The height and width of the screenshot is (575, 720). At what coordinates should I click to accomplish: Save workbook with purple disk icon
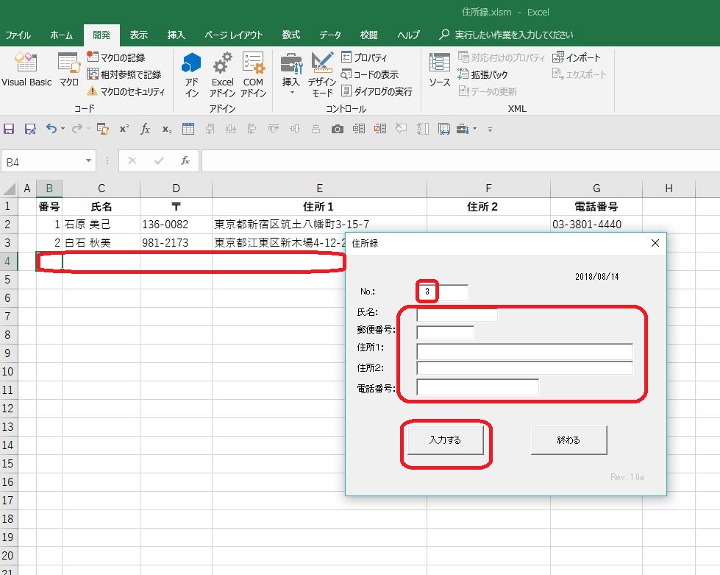point(9,129)
